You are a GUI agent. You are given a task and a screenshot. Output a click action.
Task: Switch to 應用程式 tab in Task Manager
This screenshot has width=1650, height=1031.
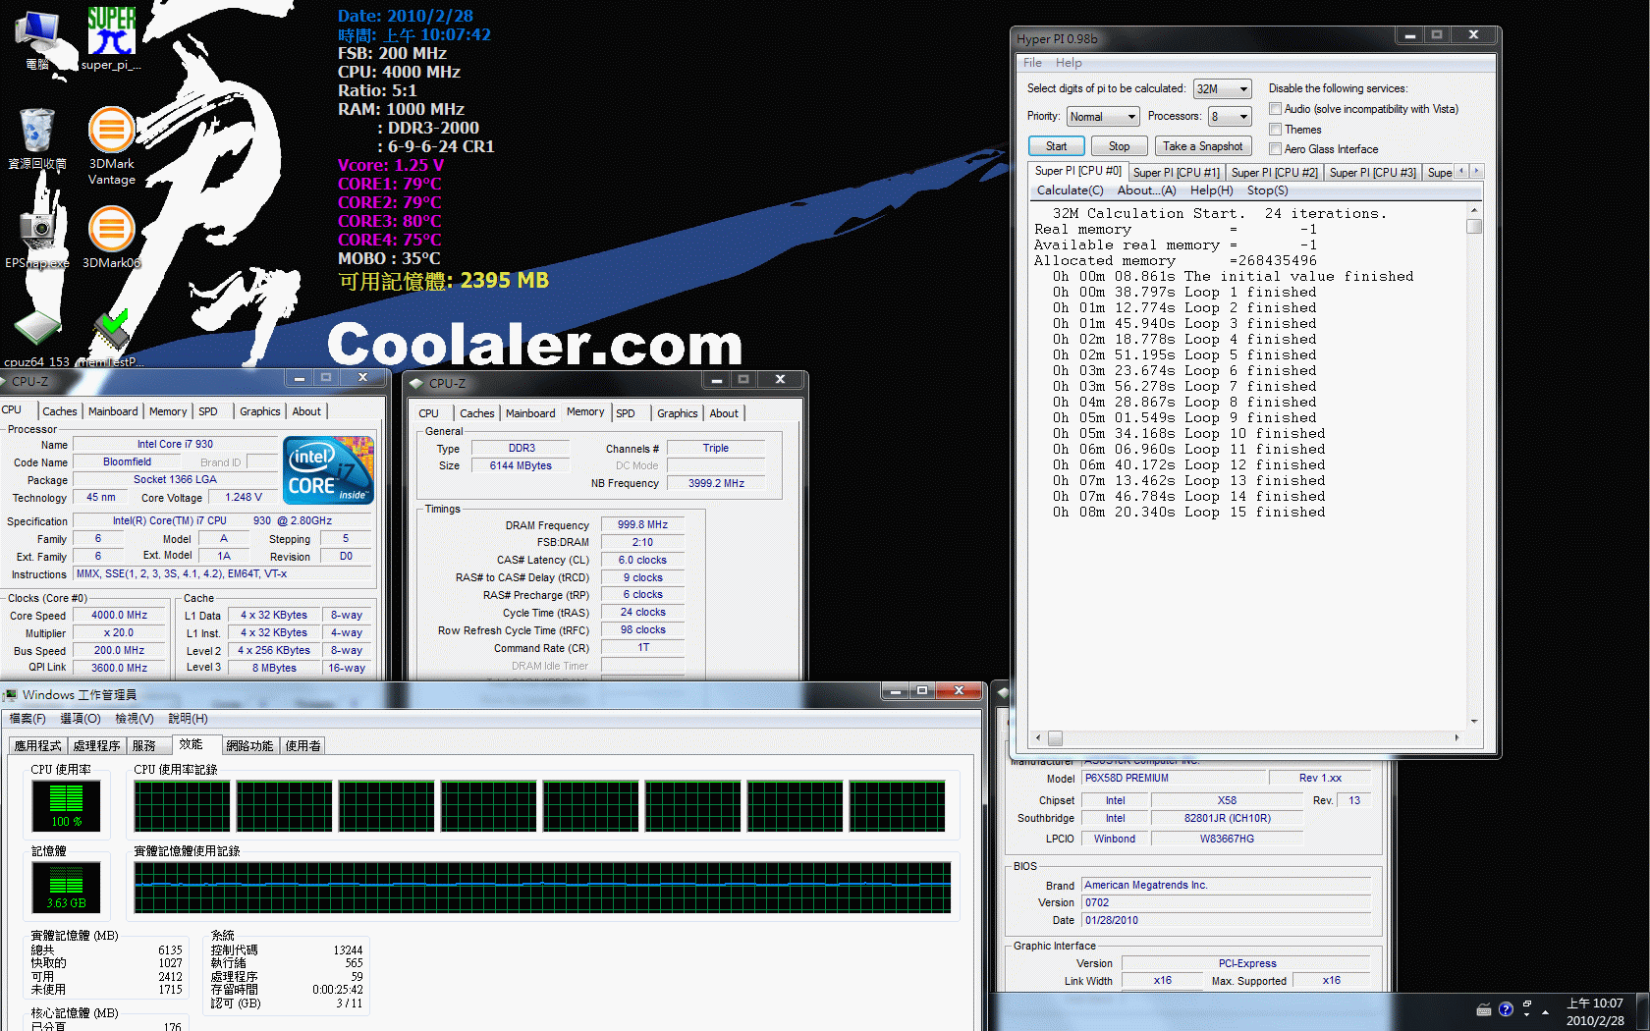[x=37, y=746]
